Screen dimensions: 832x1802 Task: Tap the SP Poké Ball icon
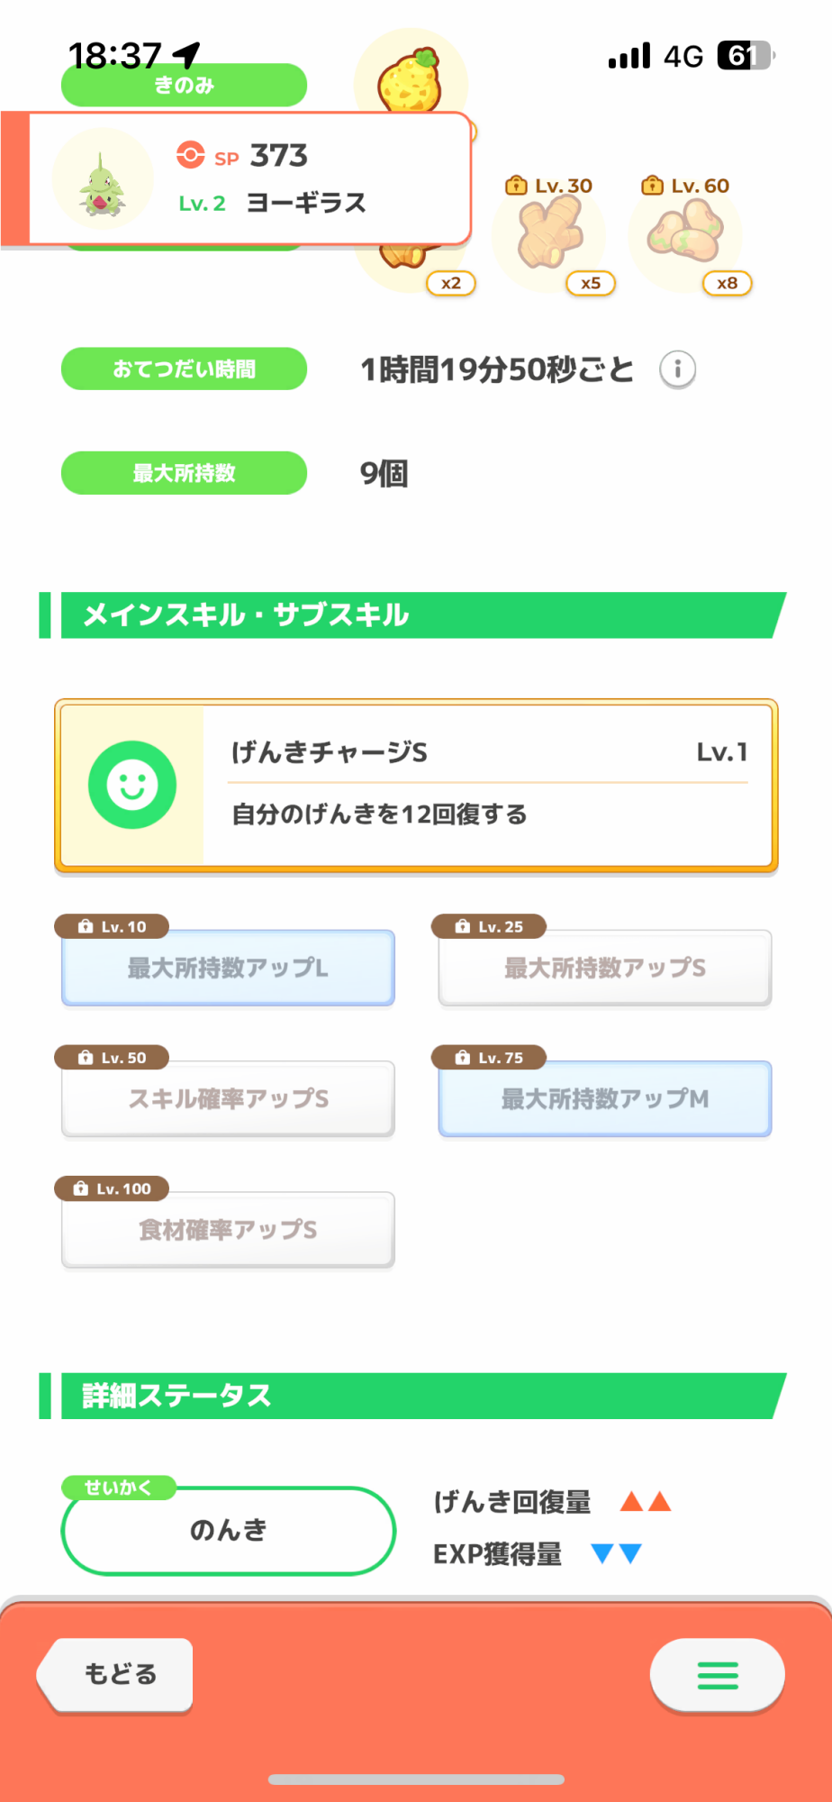(x=190, y=155)
